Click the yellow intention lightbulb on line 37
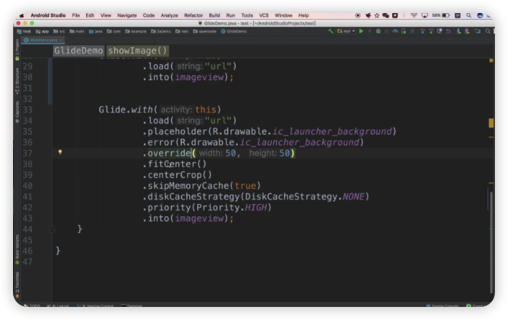This screenshot has height=320, width=508. coord(60,152)
